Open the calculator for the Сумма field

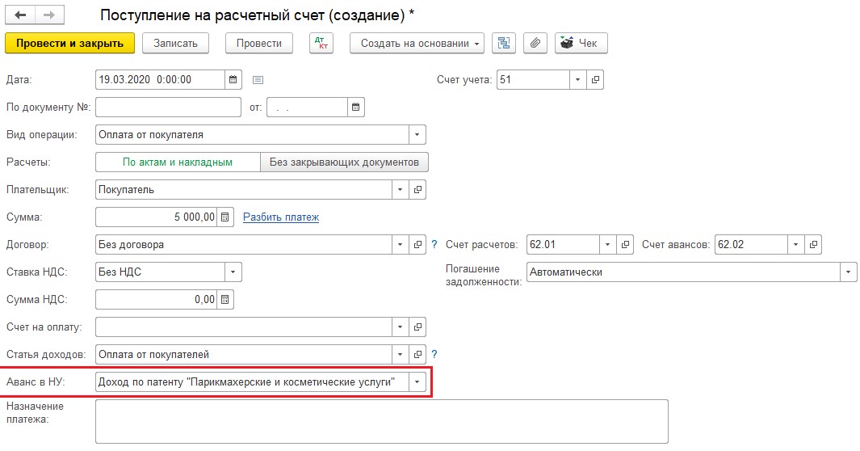[226, 217]
